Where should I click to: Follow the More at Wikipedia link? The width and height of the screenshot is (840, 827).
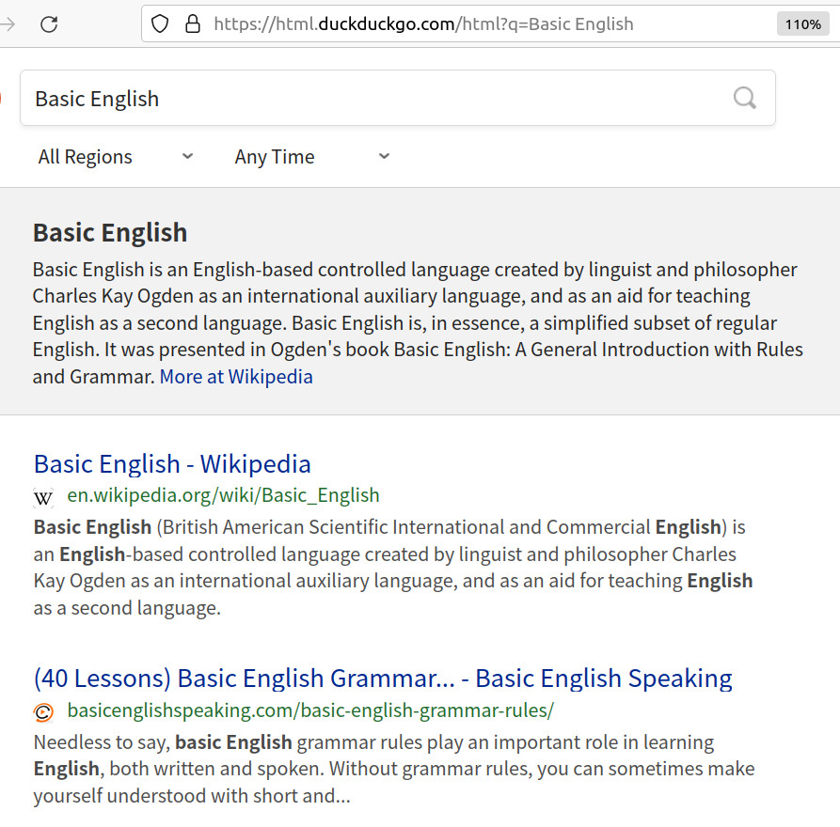(236, 377)
